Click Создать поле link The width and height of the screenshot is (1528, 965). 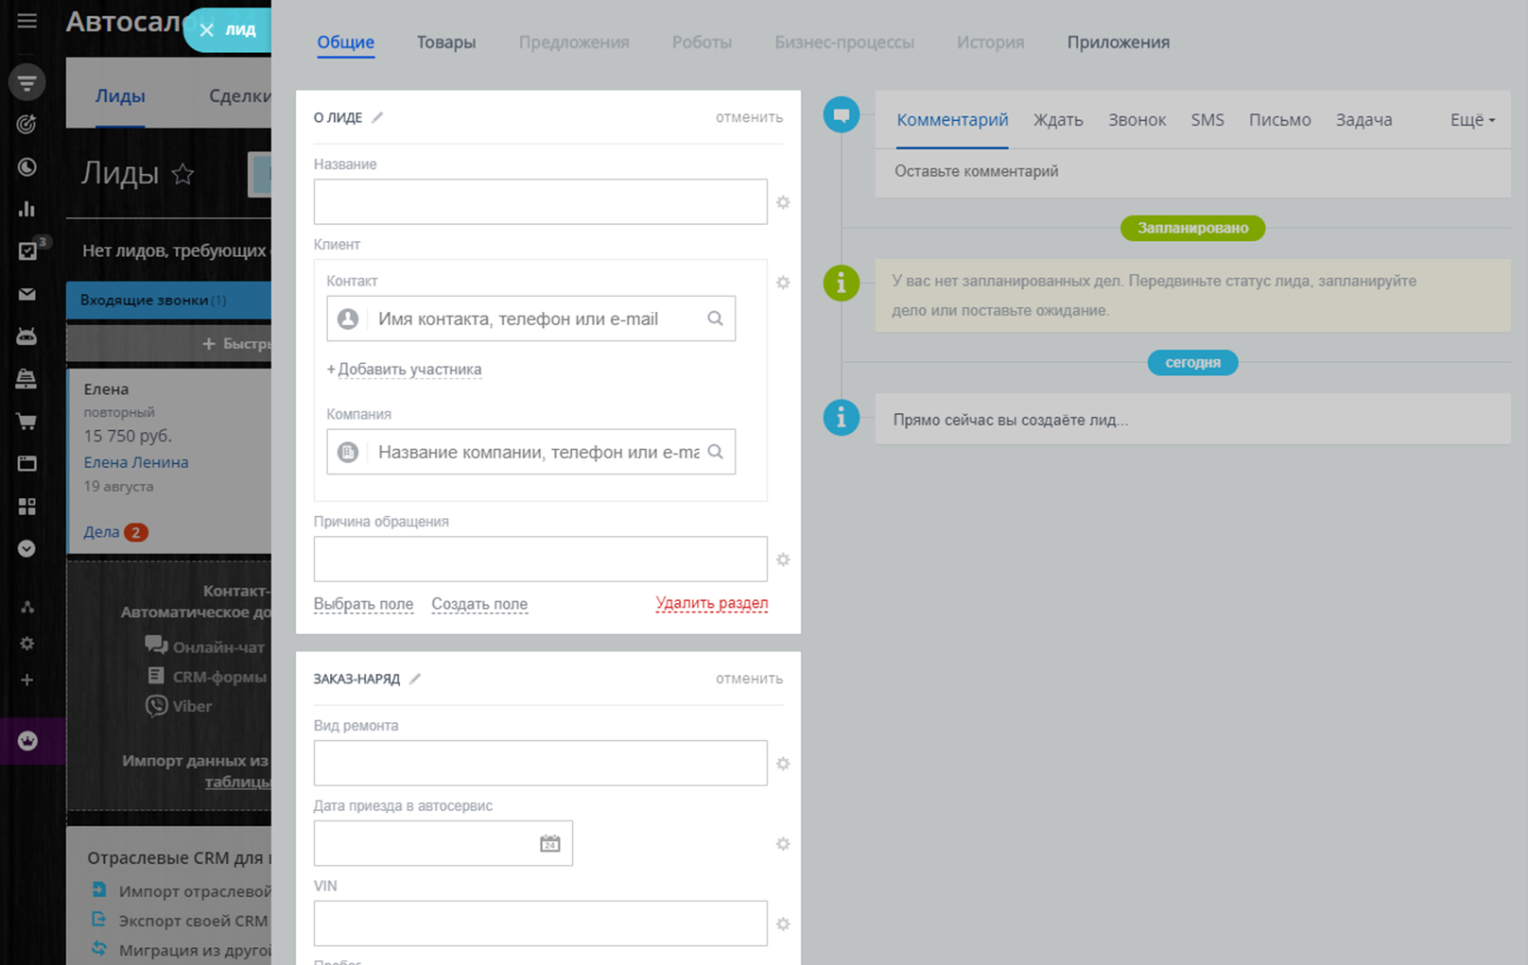(x=479, y=604)
